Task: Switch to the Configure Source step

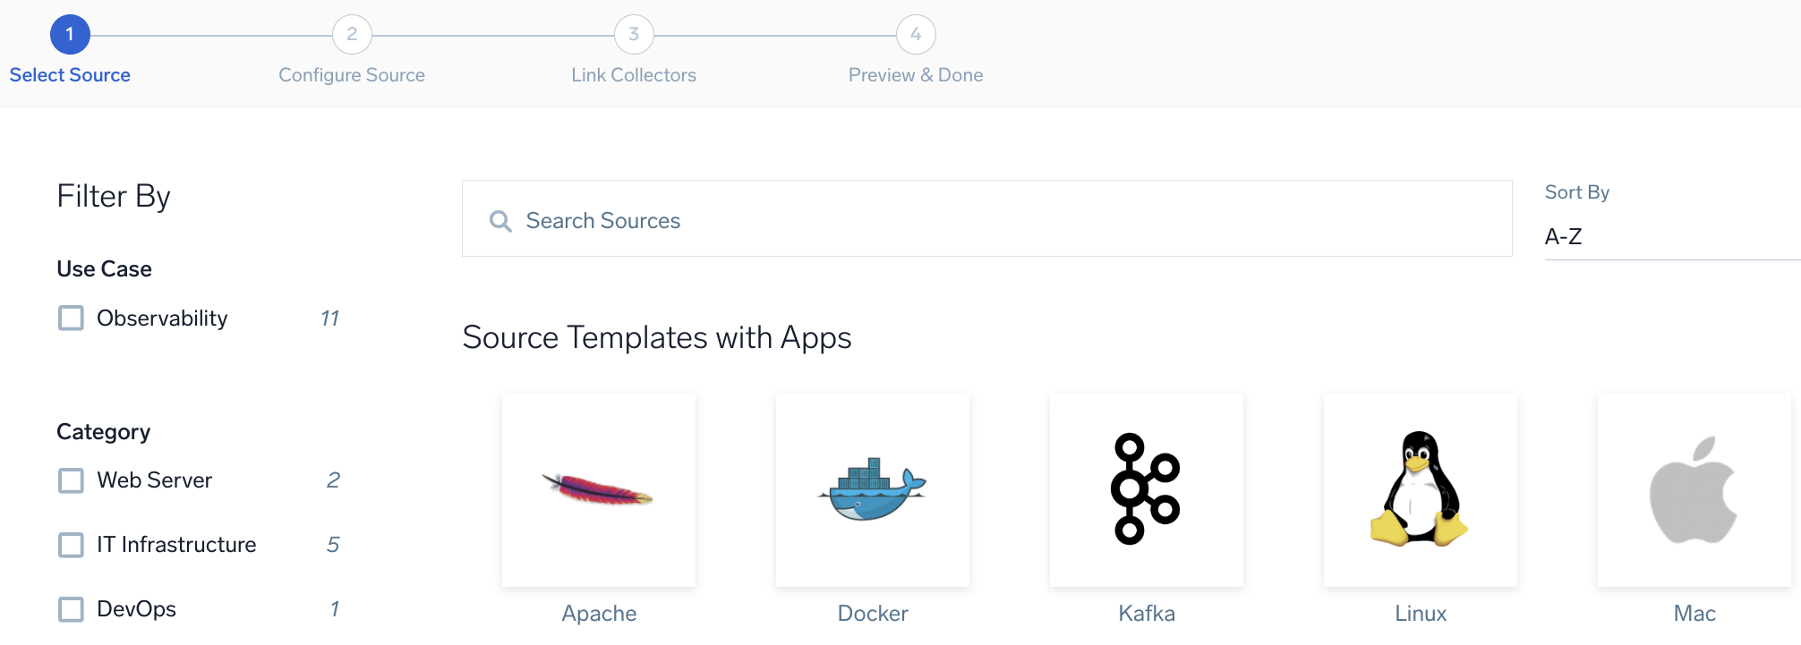Action: [352, 75]
